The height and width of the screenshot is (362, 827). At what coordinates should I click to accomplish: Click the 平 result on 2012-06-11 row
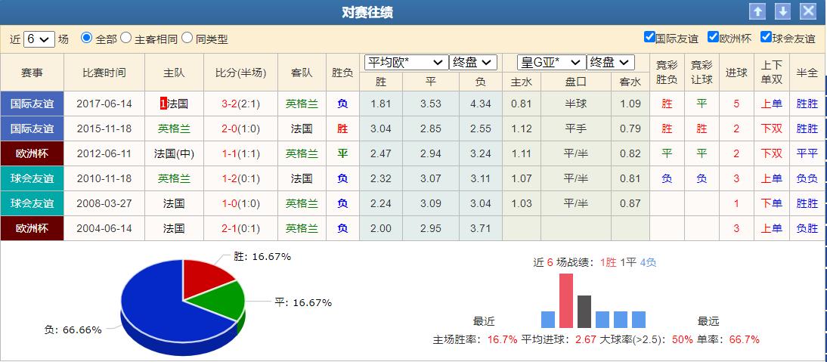click(x=342, y=153)
